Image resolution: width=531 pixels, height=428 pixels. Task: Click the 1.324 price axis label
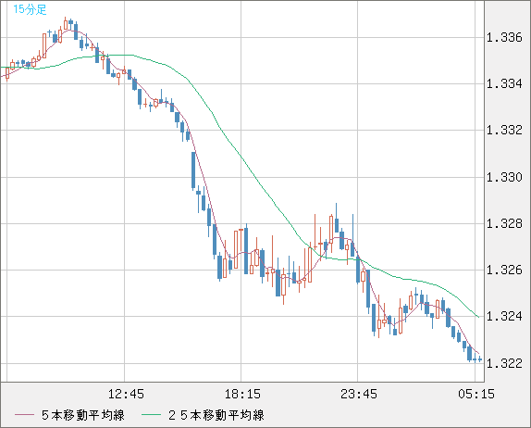tap(504, 317)
